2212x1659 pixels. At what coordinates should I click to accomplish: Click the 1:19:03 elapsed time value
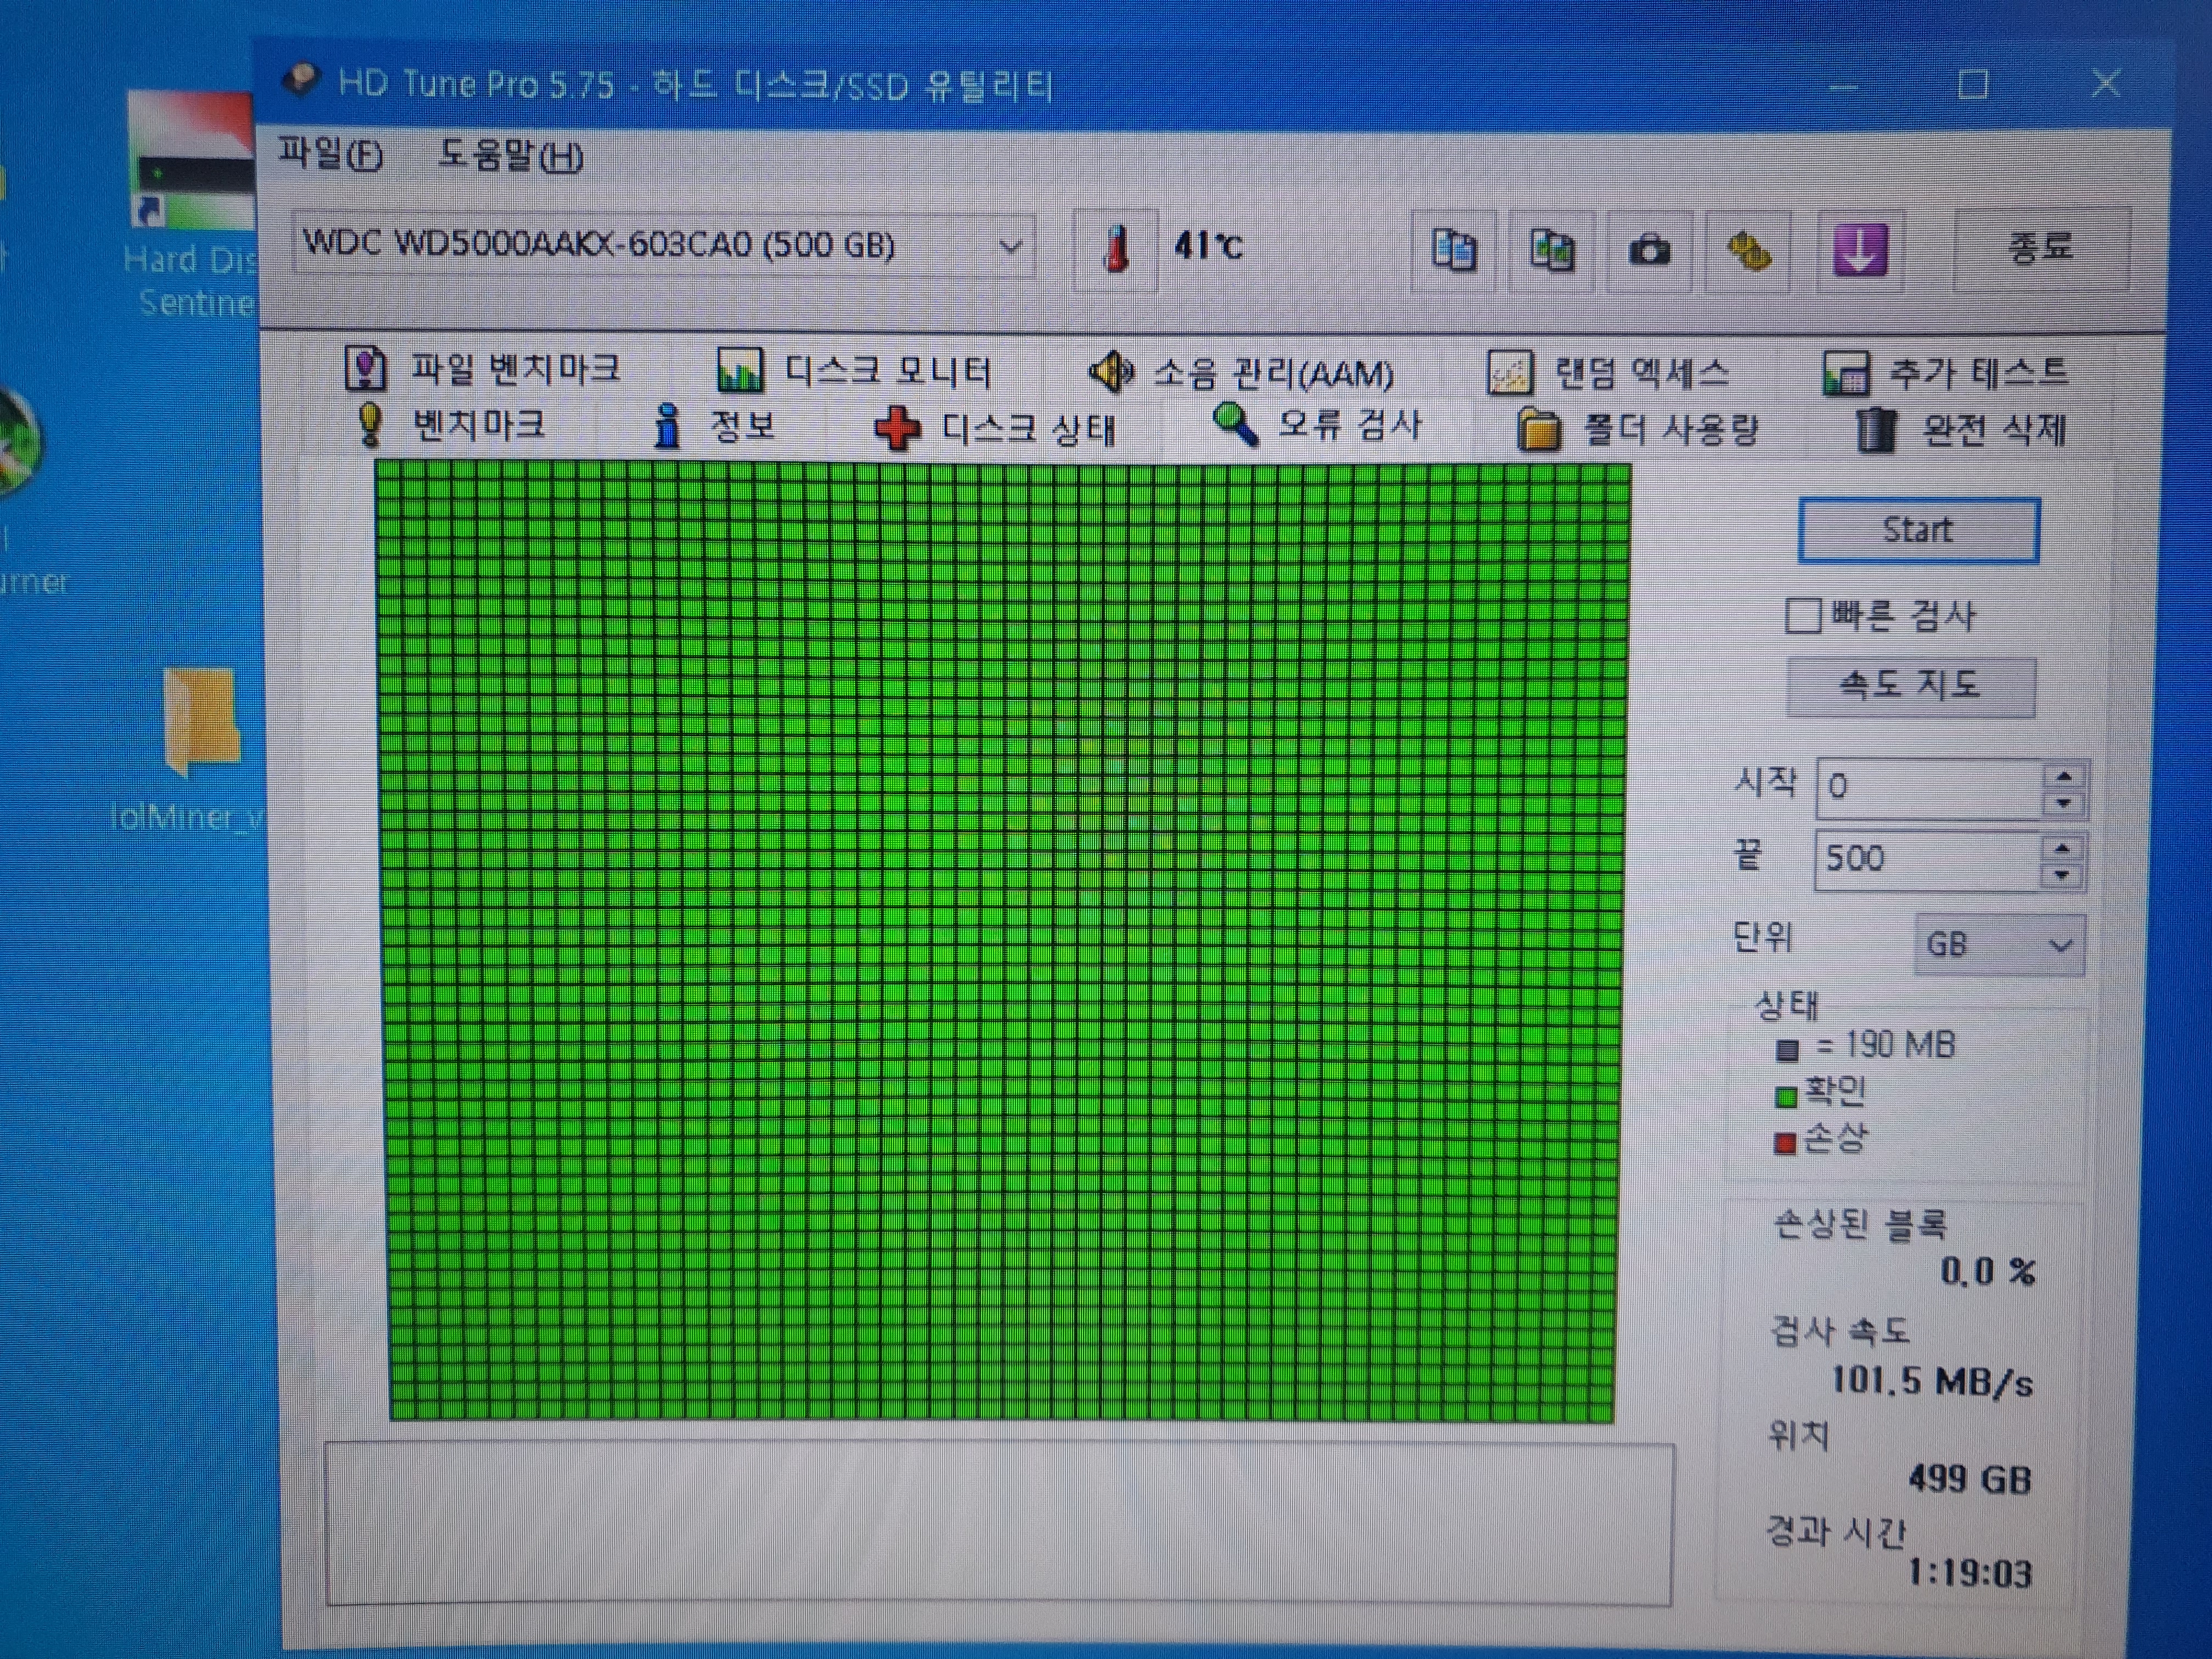(1970, 1574)
